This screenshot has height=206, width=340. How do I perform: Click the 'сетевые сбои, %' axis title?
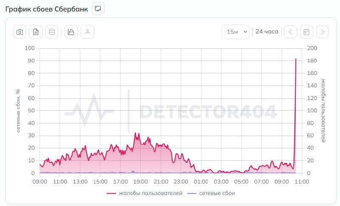pyautogui.click(x=18, y=111)
